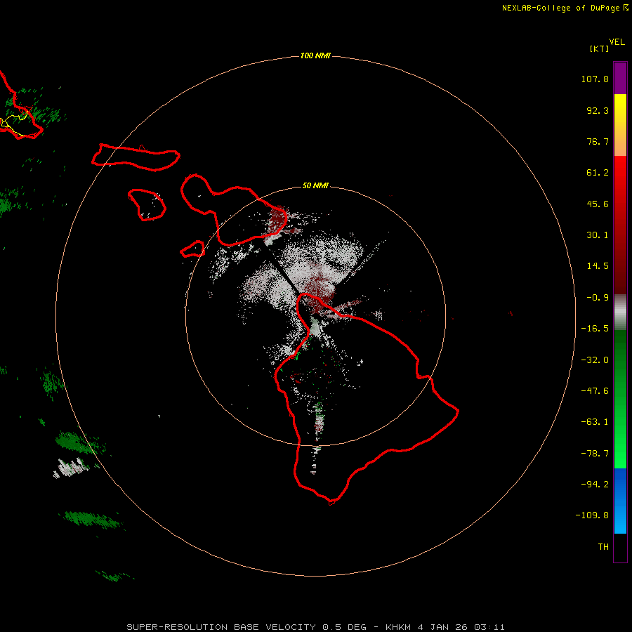The width and height of the screenshot is (632, 632).
Task: Click the 61.2 legend value
Action: point(598,173)
